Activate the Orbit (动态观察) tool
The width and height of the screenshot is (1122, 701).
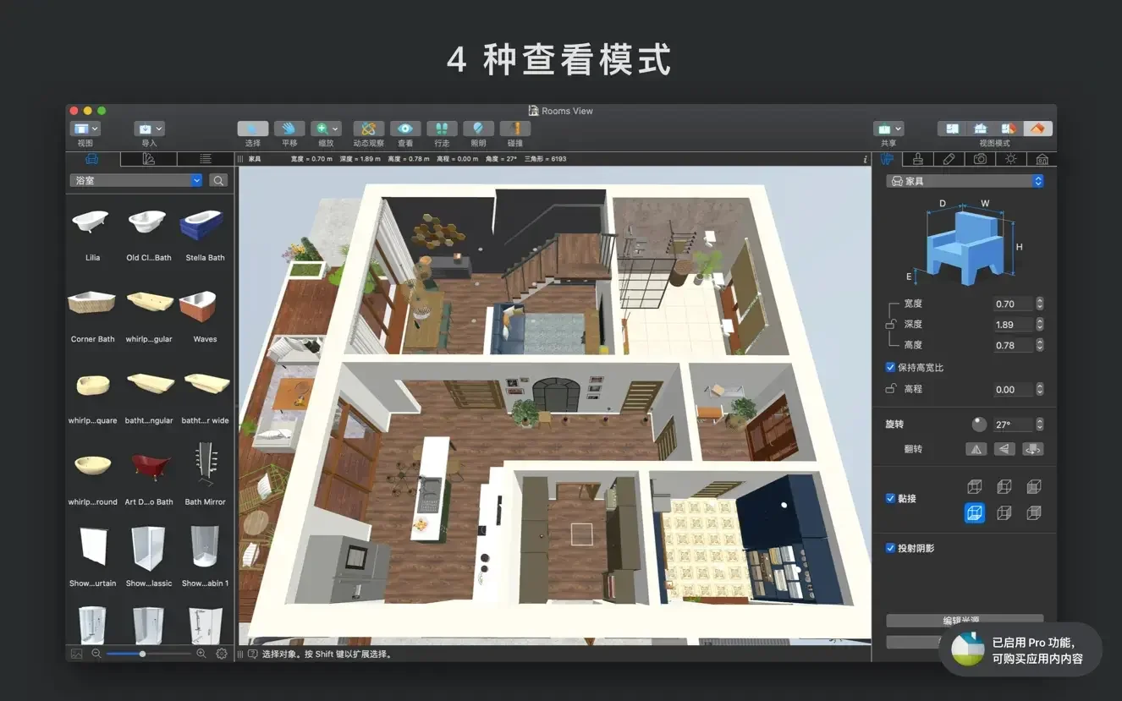point(368,129)
